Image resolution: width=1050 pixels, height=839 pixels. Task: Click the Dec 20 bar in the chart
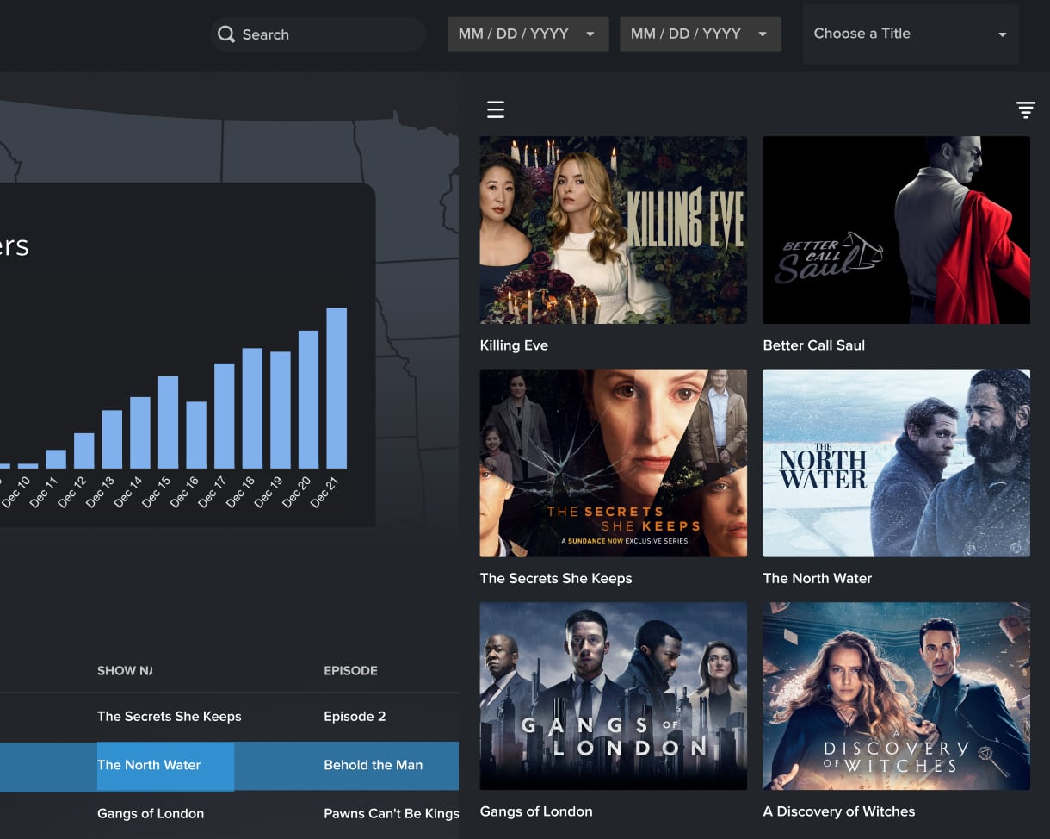click(309, 400)
